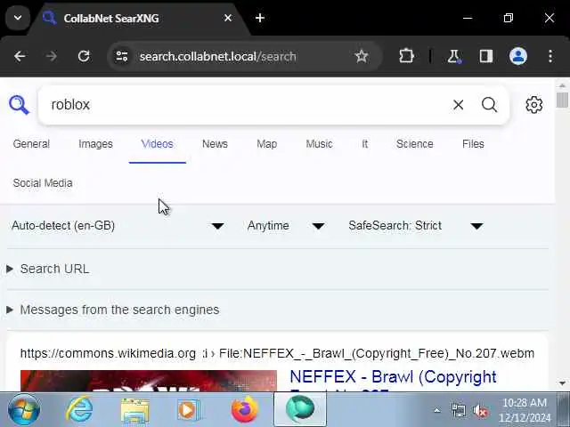Expand the Search URL section
This screenshot has width=570, height=427.
pos(48,269)
